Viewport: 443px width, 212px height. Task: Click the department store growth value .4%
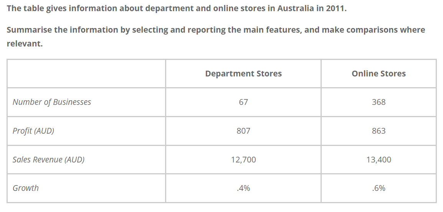243,188
